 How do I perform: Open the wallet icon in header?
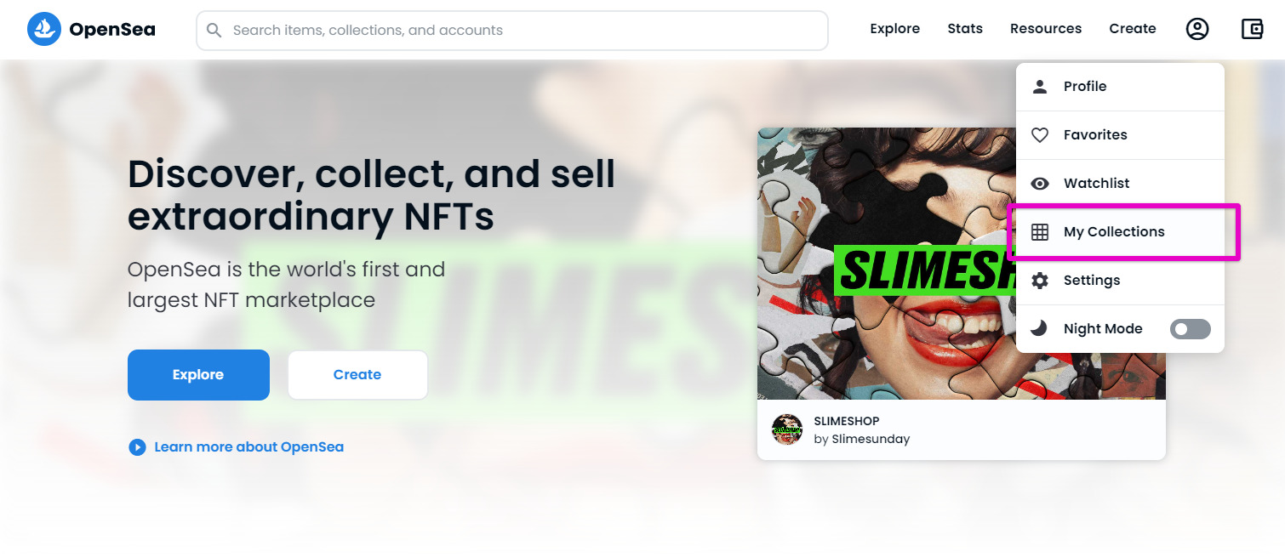(1252, 29)
